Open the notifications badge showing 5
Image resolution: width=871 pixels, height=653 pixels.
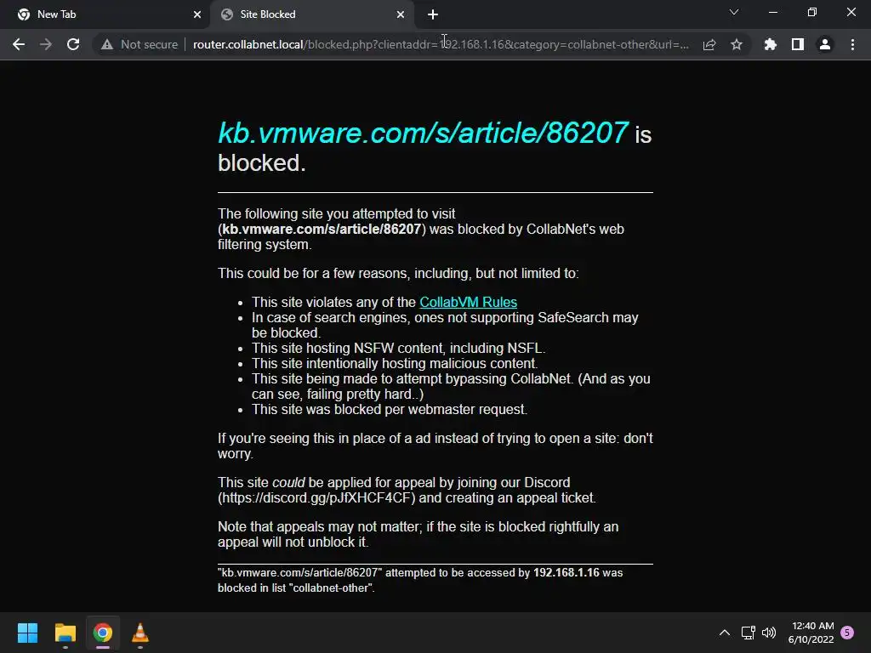point(847,633)
